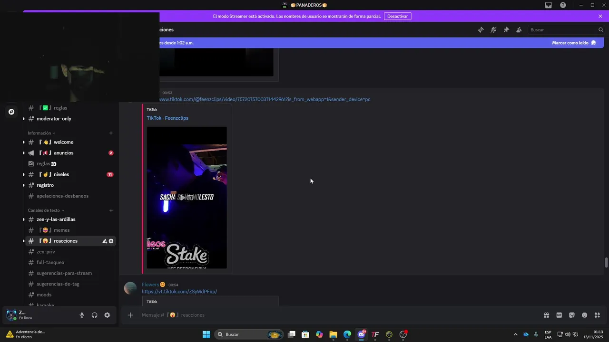Create a channel in Información category
The height and width of the screenshot is (342, 609).
click(111, 133)
